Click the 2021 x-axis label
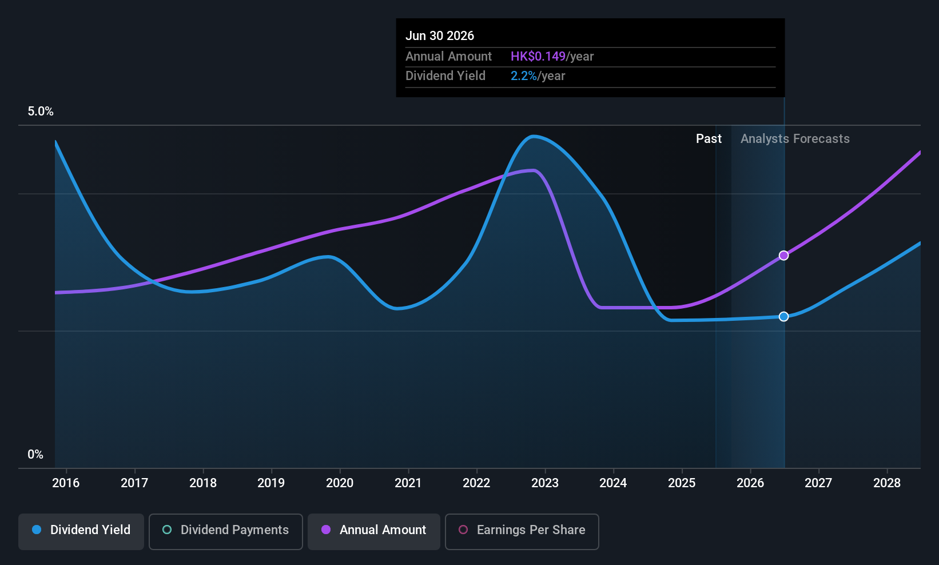 click(408, 483)
